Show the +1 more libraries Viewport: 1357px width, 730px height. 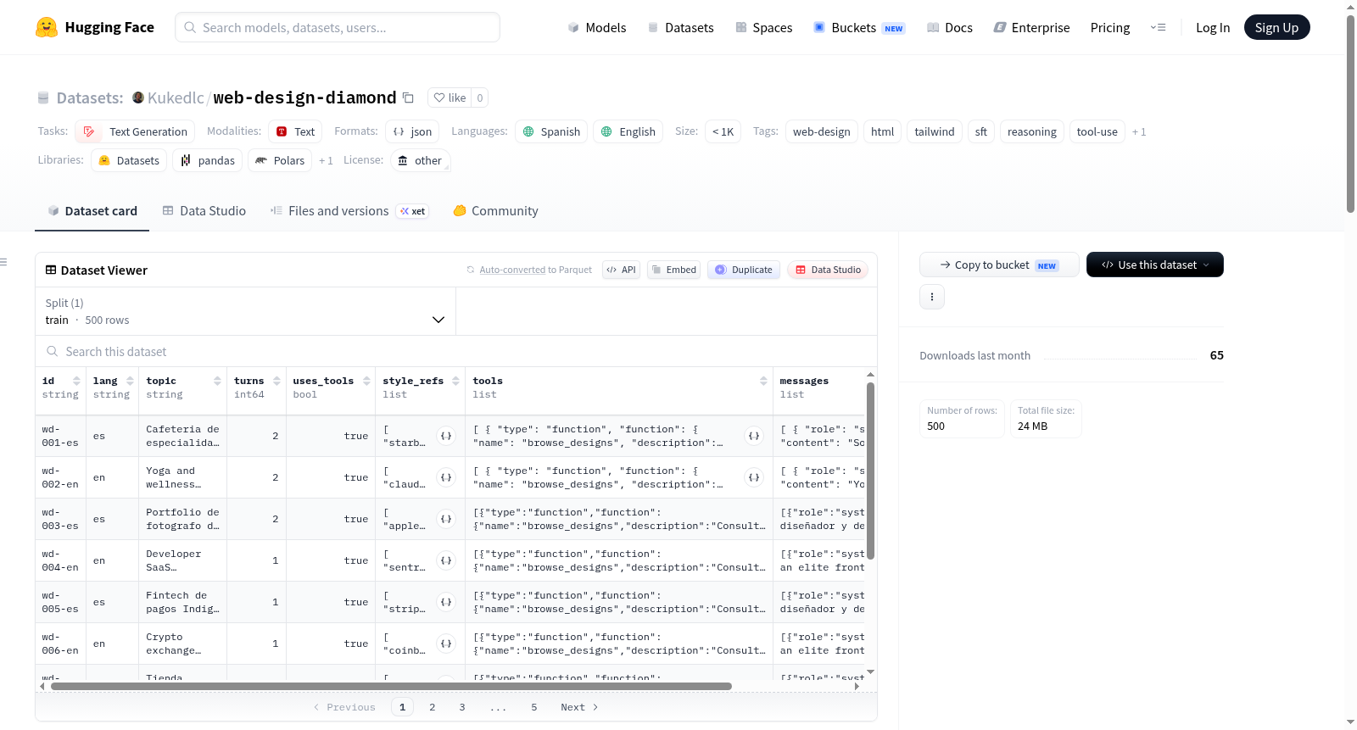click(x=326, y=160)
